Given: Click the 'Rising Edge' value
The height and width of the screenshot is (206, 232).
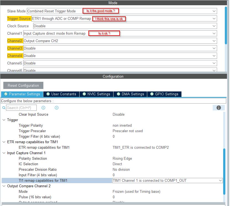Looking at the screenshot, I should 122,158.
